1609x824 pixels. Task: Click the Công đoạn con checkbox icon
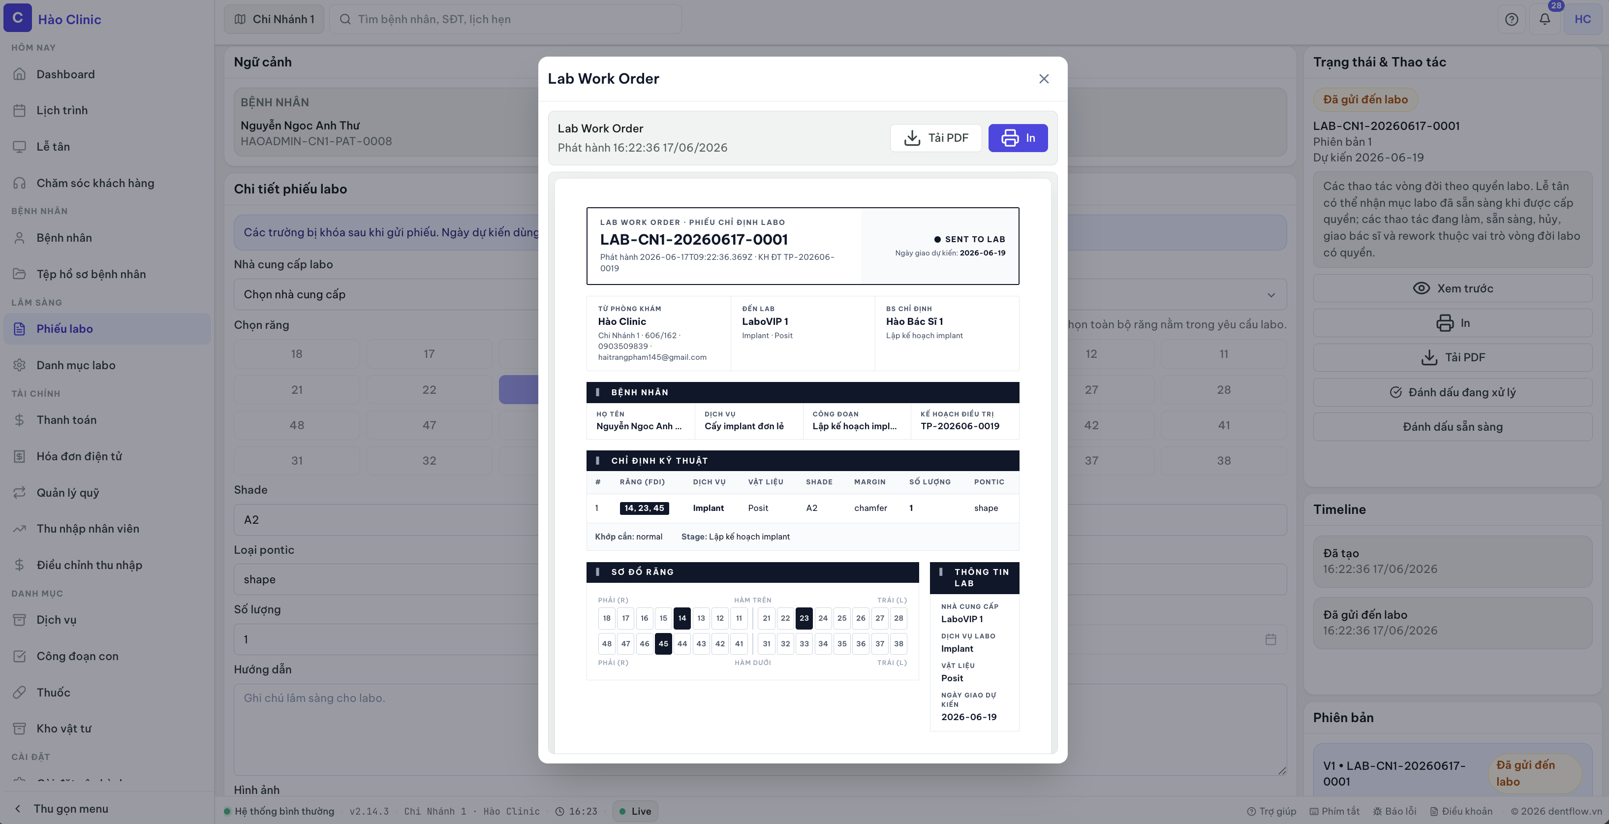19,656
